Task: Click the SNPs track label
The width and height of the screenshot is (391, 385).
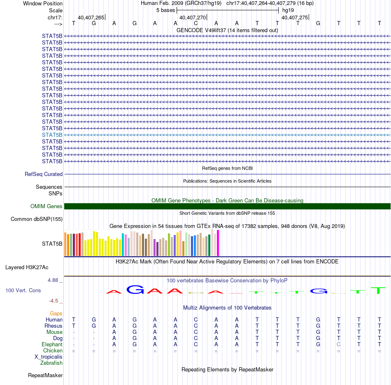Action: click(56, 193)
